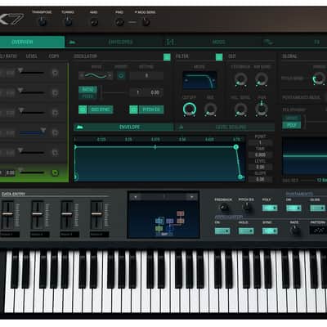The image size is (327, 327).
Task: Click the copy icon on the highlighted green operator row
Action: click(55, 172)
